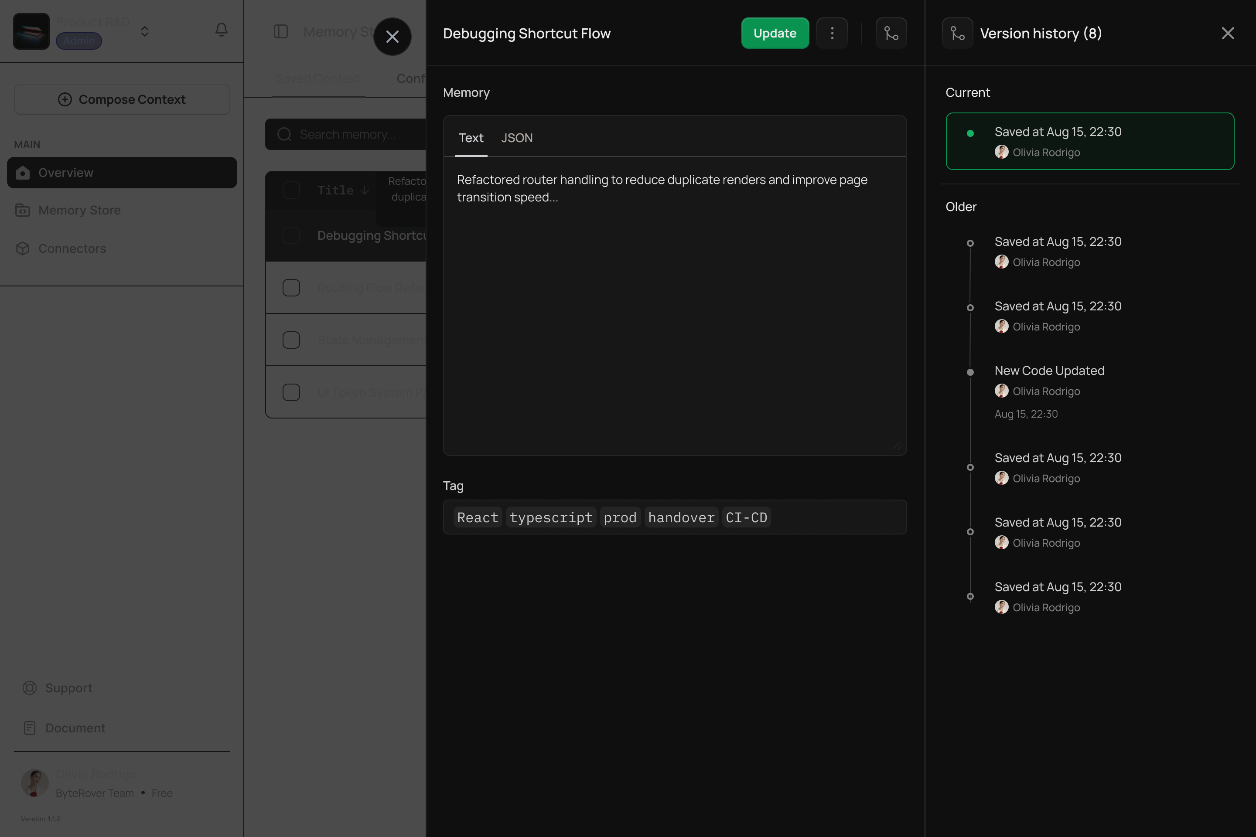Screen dimensions: 1256x837
Task: Click the Update button
Action: pos(775,33)
